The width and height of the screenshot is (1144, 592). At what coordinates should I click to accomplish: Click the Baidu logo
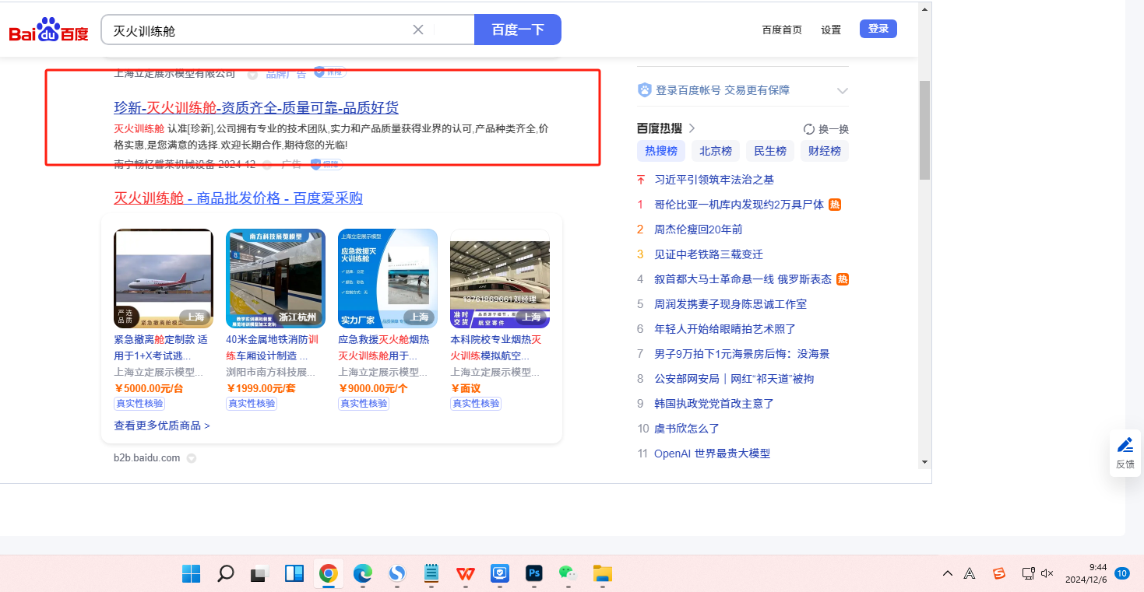(x=48, y=30)
